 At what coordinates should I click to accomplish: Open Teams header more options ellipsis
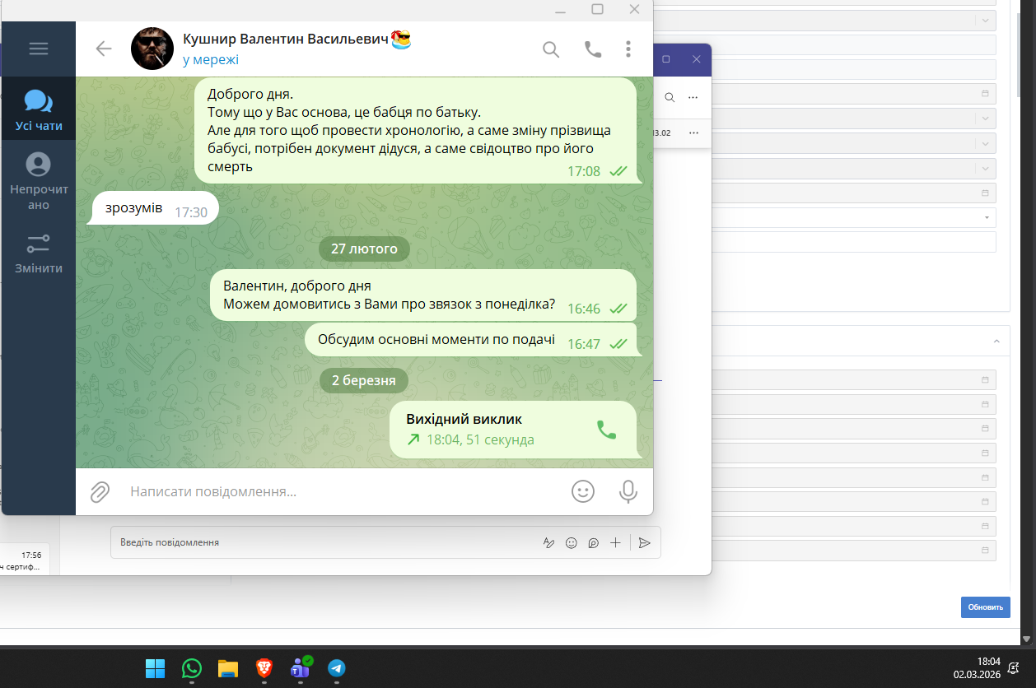click(x=693, y=97)
